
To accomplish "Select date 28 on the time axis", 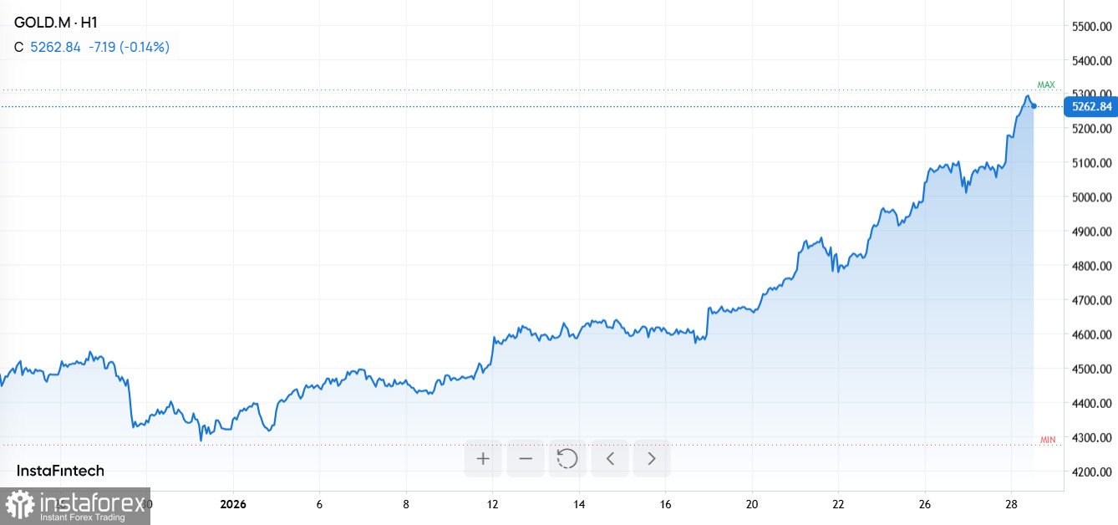I will click(1011, 504).
